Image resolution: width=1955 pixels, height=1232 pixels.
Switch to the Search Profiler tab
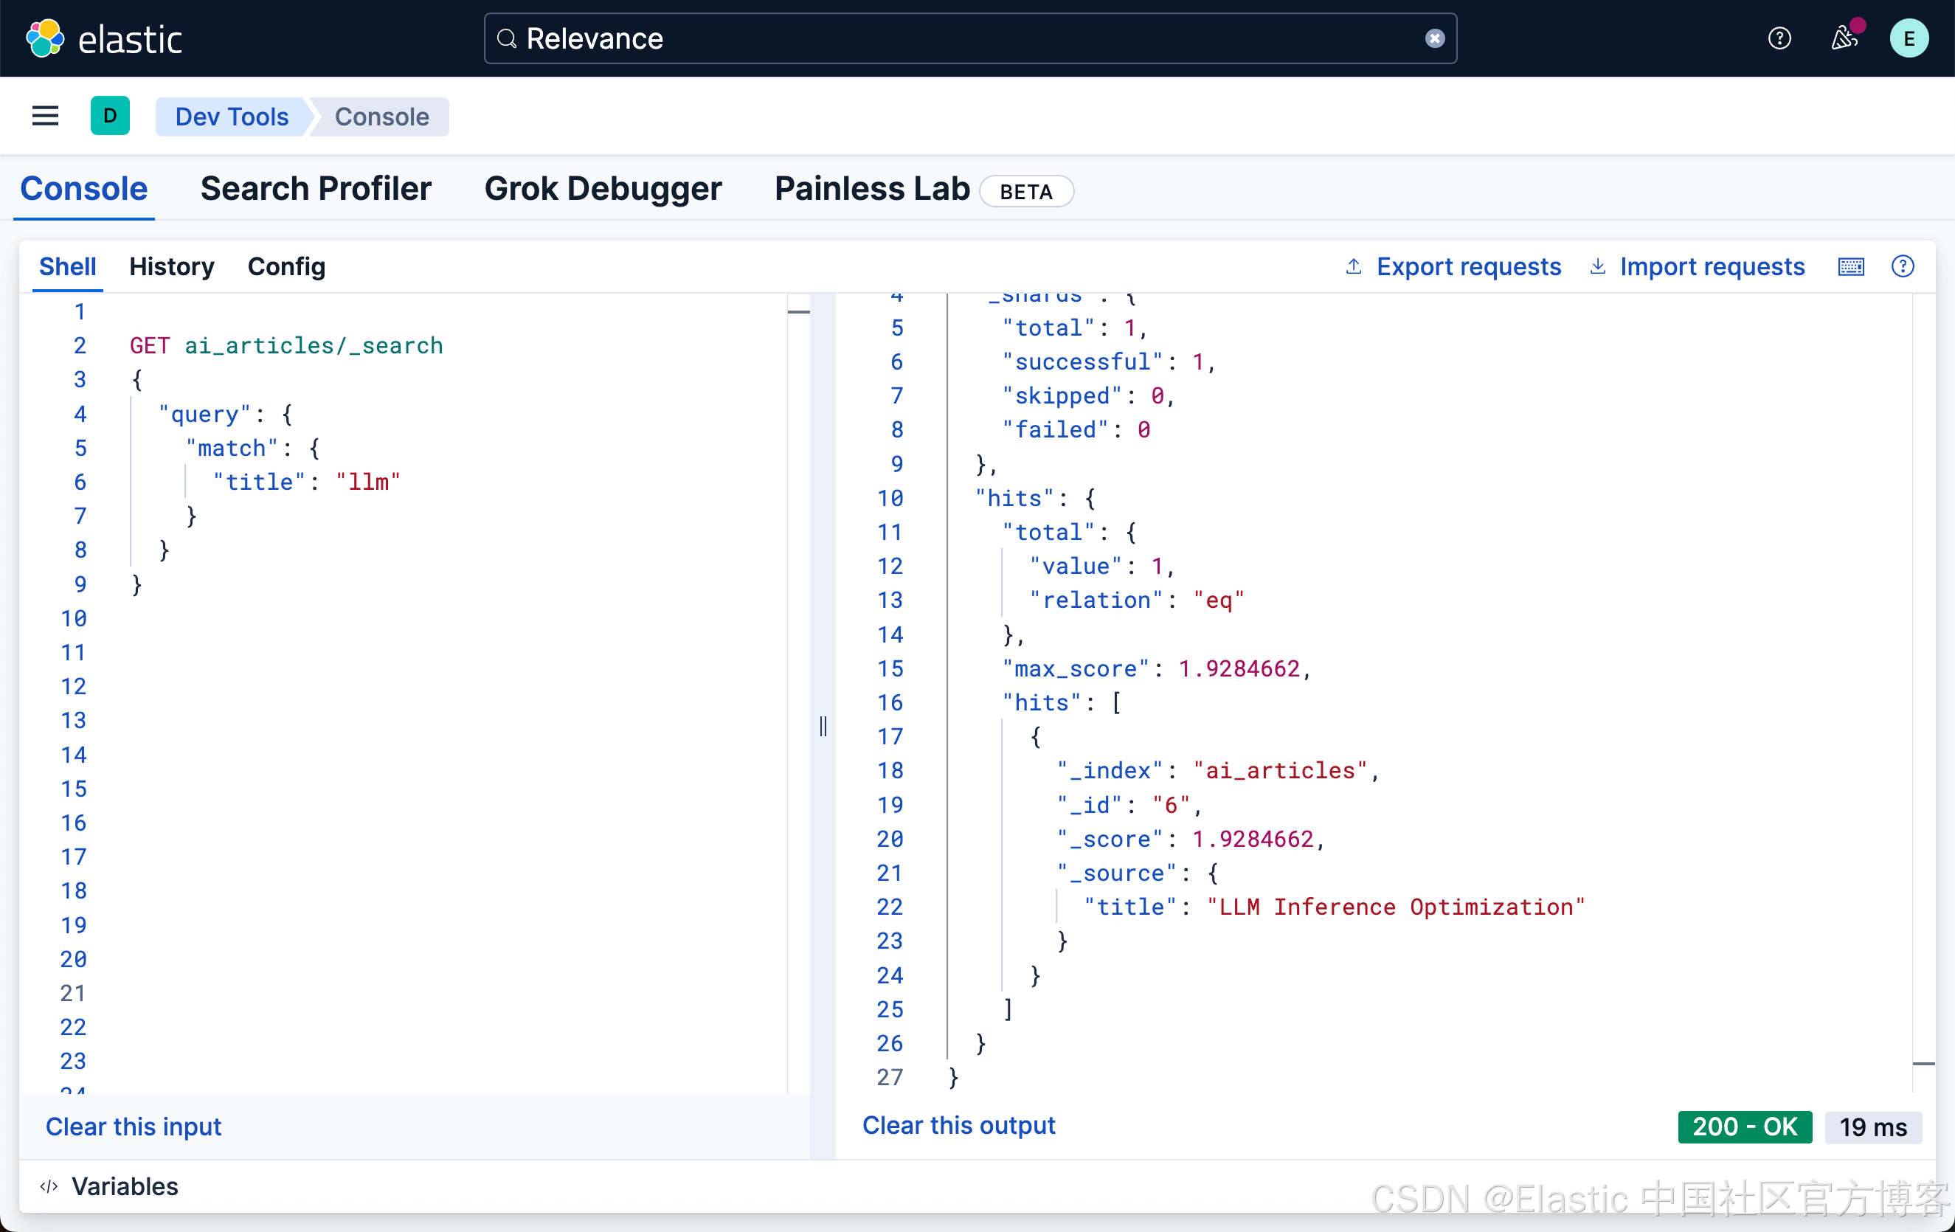point(316,188)
